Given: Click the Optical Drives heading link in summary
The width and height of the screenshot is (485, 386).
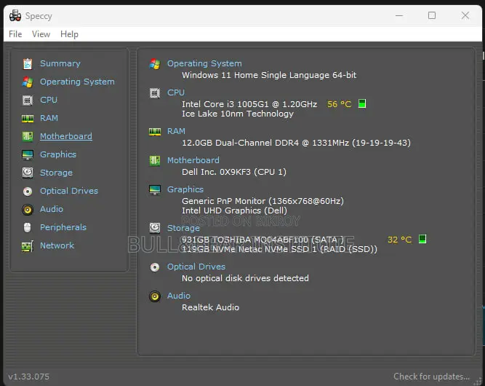Looking at the screenshot, I should click(x=196, y=267).
